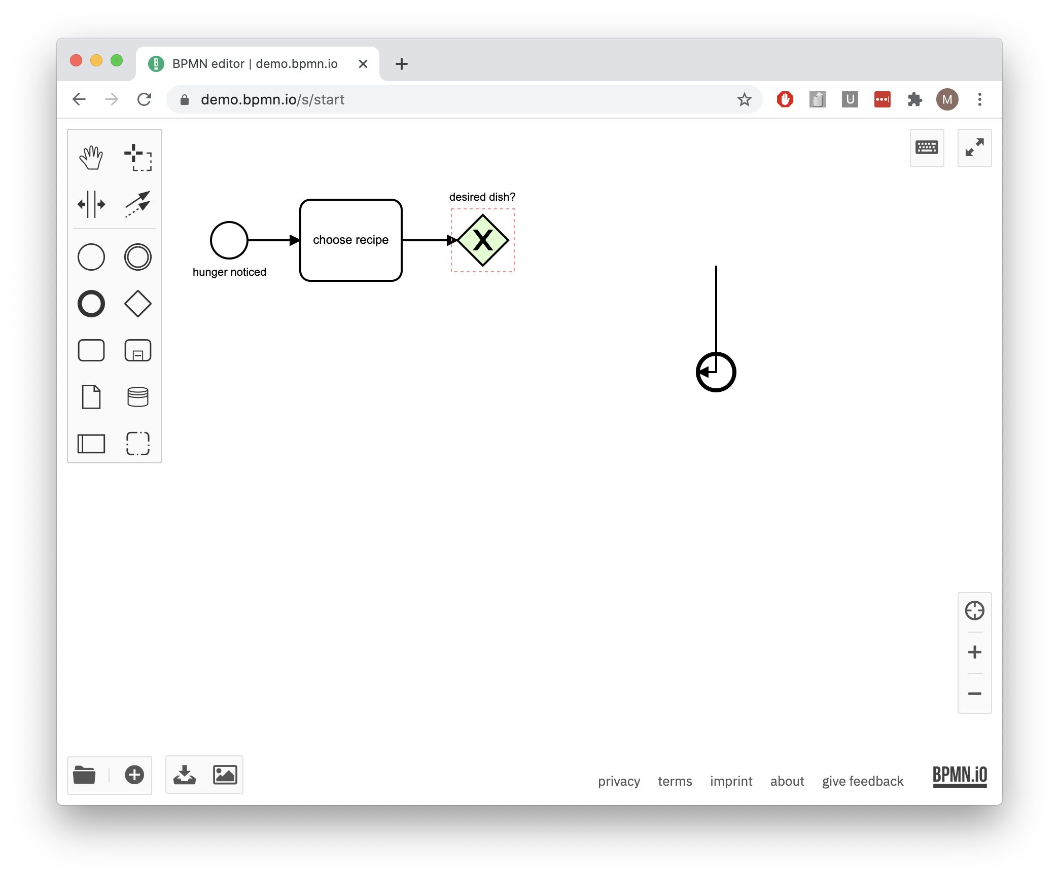
Task: Open Chrome's three-dot menu
Action: pos(979,99)
